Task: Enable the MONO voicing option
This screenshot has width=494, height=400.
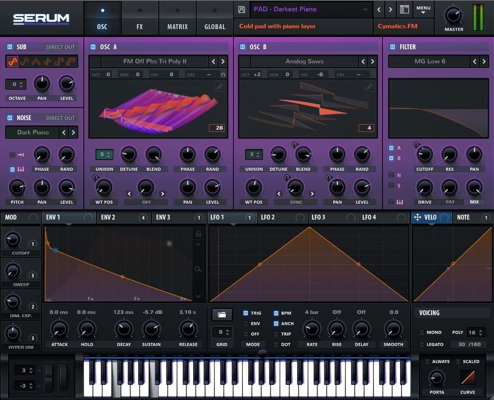Action: pyautogui.click(x=422, y=332)
